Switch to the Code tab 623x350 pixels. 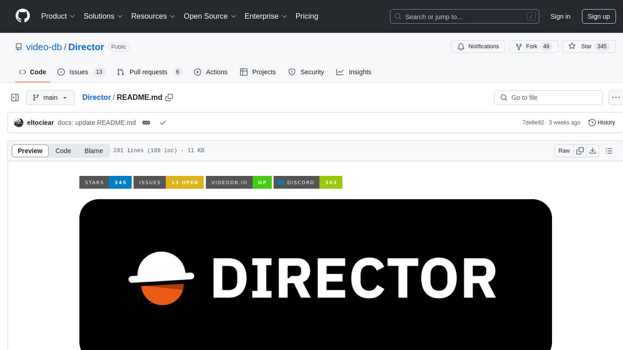coord(33,72)
